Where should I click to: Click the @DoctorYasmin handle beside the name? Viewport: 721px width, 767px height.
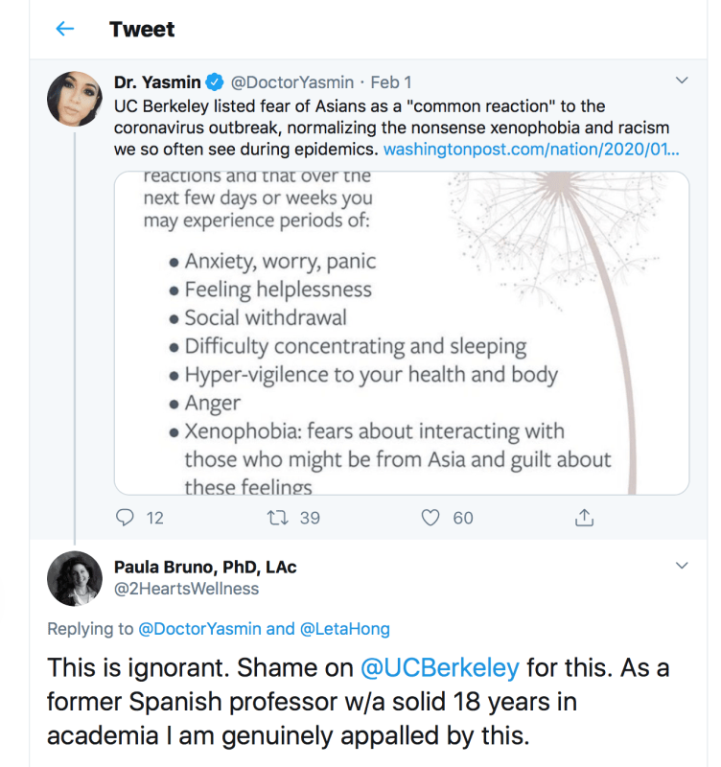291,81
